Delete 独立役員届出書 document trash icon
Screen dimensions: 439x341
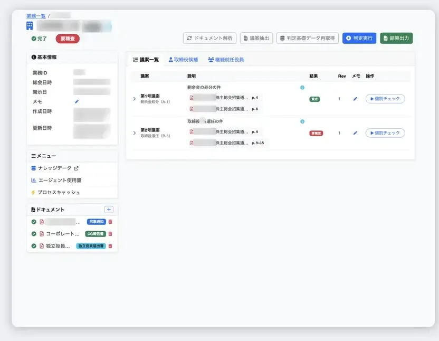tap(110, 246)
